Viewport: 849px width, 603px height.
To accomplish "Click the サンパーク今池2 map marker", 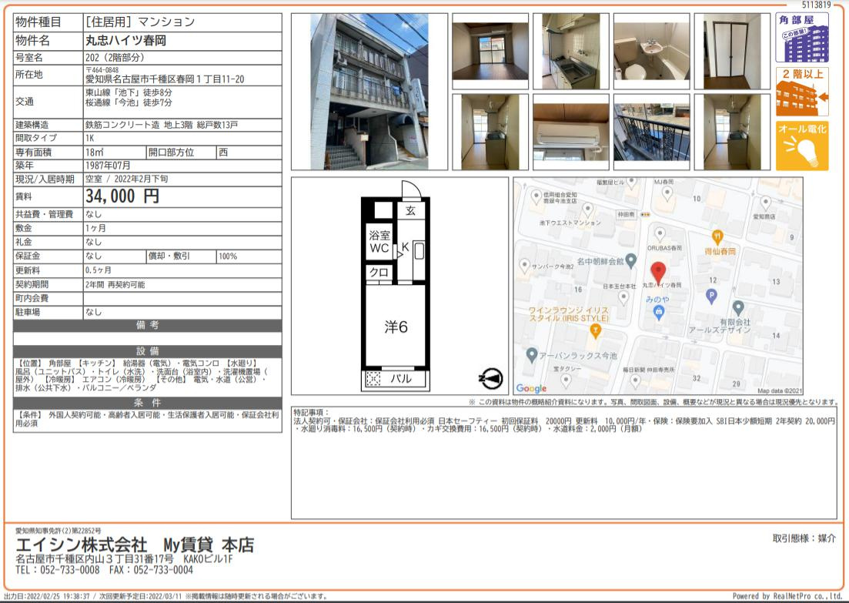I will click(524, 266).
